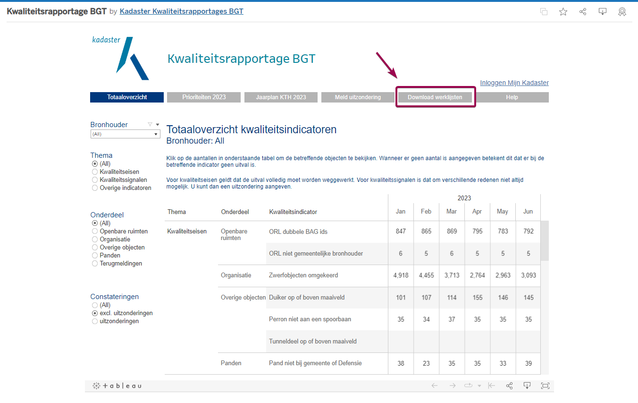The image size is (638, 403).
Task: Open the Bronhouder filter menu arrow
Action: point(158,125)
